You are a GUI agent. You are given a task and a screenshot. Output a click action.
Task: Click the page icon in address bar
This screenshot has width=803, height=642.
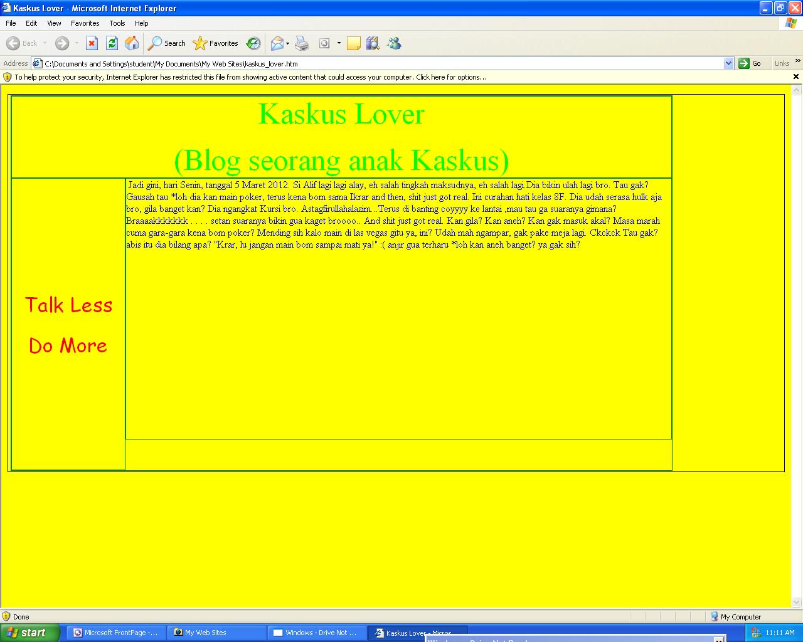tap(37, 63)
